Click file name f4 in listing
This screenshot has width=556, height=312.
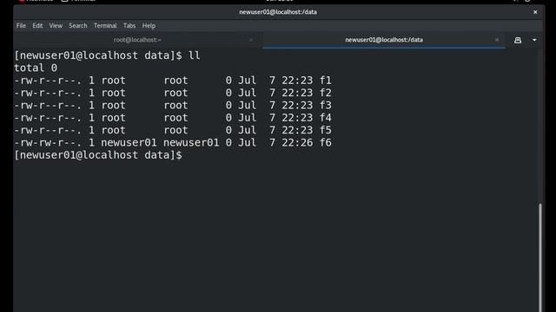coord(326,118)
